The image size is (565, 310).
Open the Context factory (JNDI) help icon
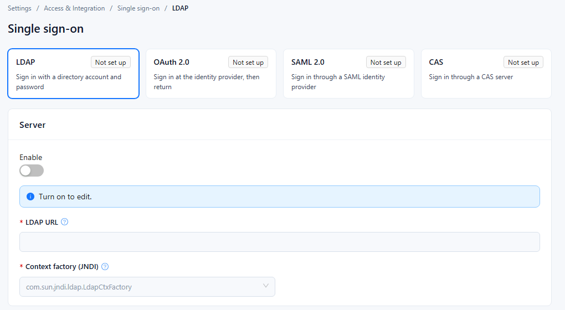[x=105, y=266]
